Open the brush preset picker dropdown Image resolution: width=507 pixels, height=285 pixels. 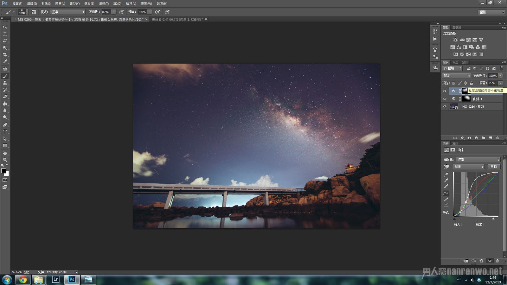click(27, 12)
